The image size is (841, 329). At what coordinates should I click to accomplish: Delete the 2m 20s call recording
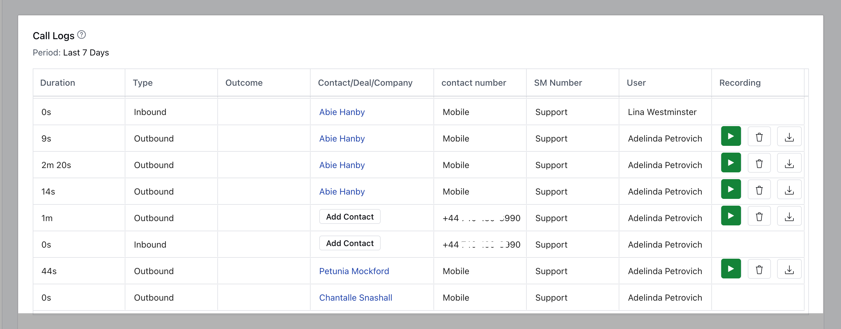[x=759, y=163]
